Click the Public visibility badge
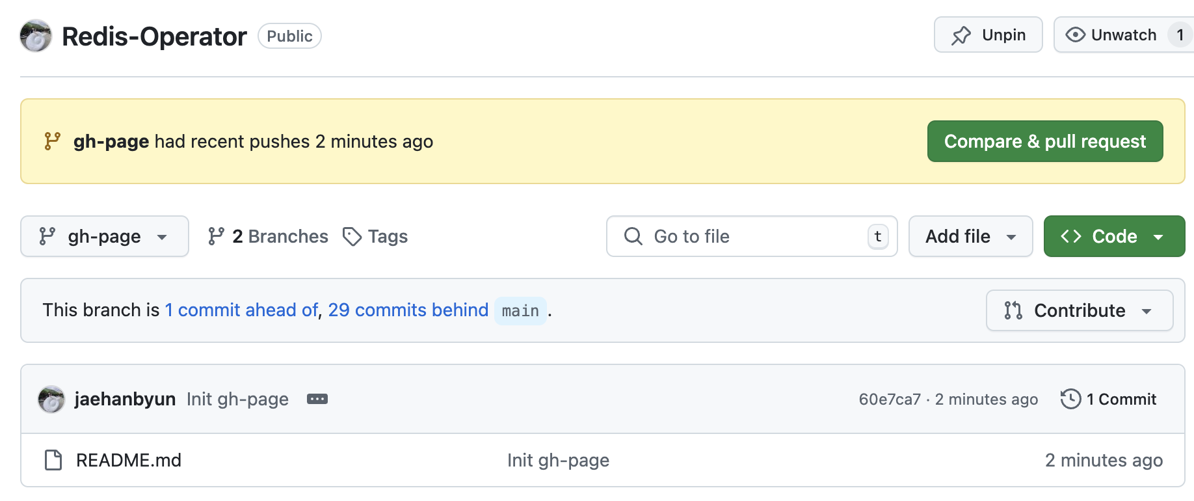 click(x=289, y=36)
